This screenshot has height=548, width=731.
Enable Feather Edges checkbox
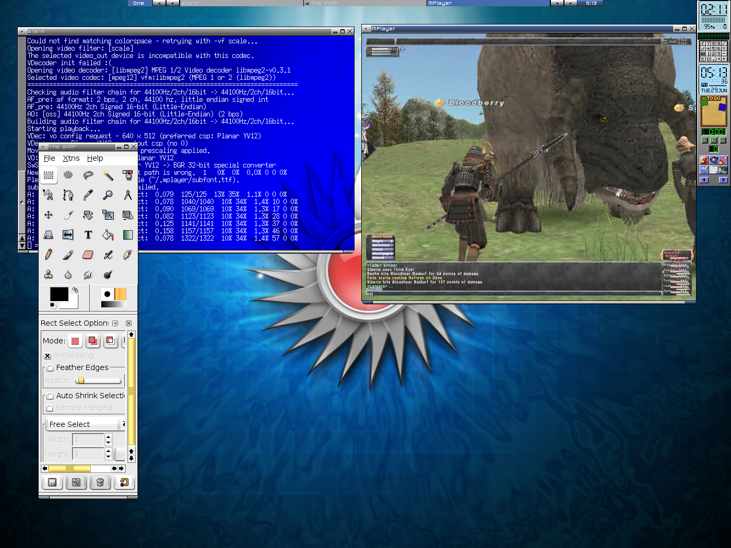(x=50, y=368)
